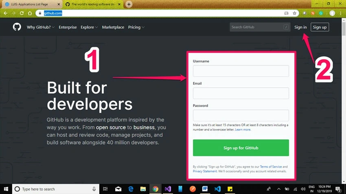Image resolution: width=346 pixels, height=194 pixels.
Task: Open a new browser tab
Action: [x=129, y=4]
